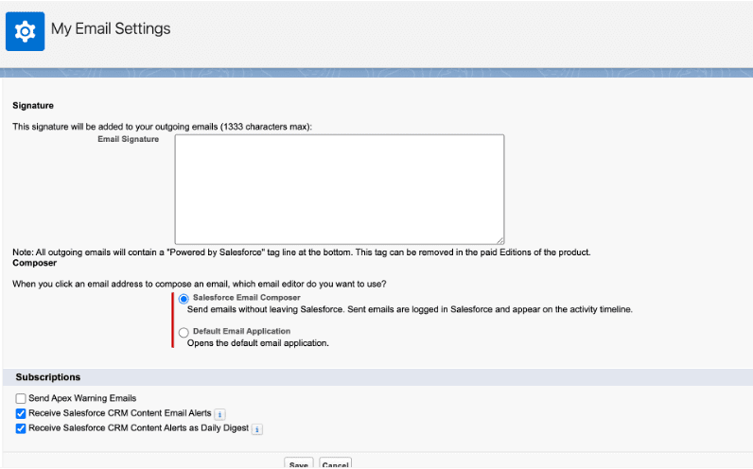Enable the Send Apex Warning Emails checkbox

tap(21, 399)
